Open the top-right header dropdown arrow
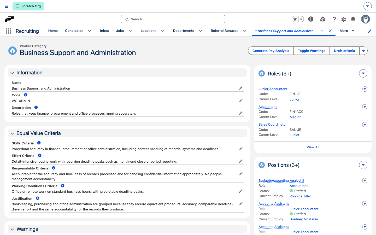 367,6
